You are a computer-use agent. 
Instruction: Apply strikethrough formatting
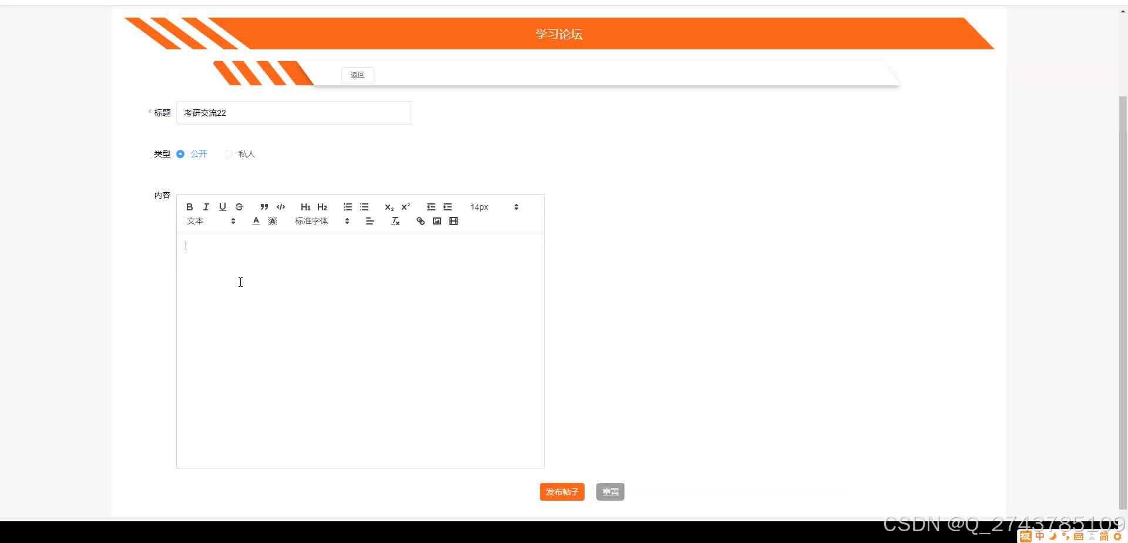(239, 207)
